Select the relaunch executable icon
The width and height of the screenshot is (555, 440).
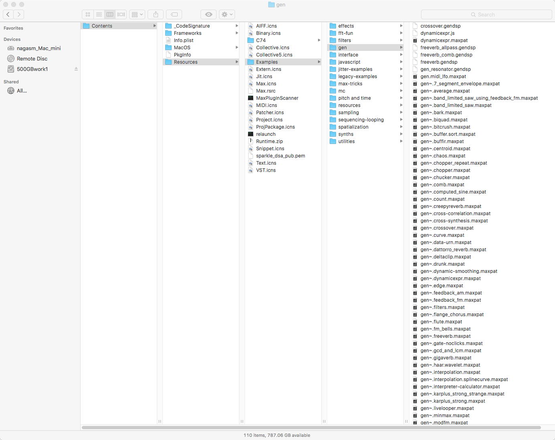coord(251,134)
